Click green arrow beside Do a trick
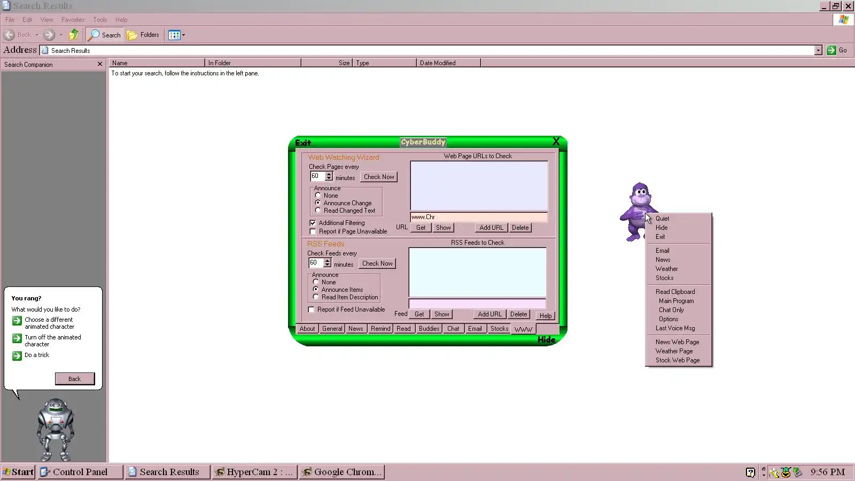Screen dimensions: 855x481 17,356
